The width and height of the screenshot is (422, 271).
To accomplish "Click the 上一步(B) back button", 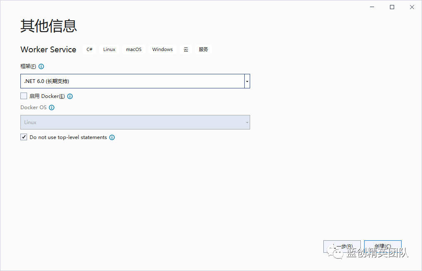I will coord(342,246).
